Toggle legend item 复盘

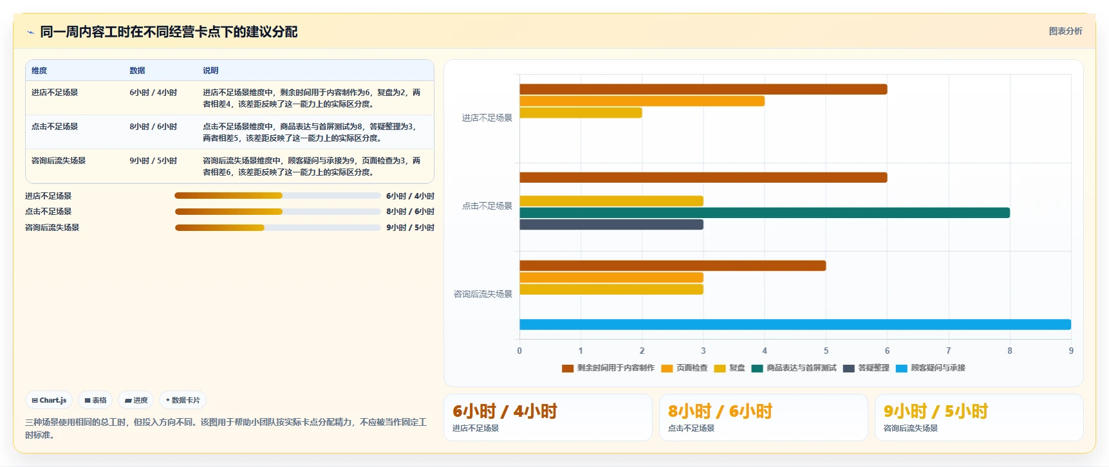(x=729, y=368)
